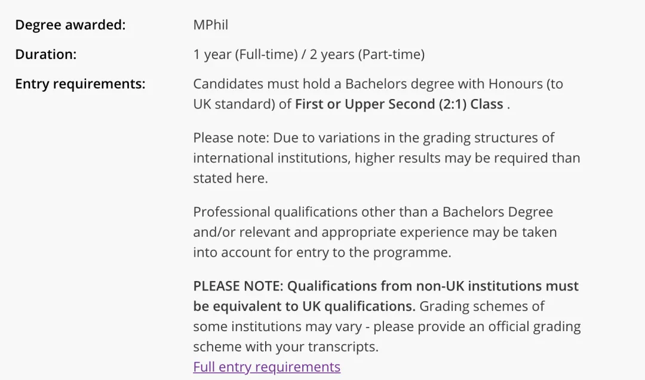Click the 'Duration:' label
This screenshot has height=380, width=645.
[45, 54]
